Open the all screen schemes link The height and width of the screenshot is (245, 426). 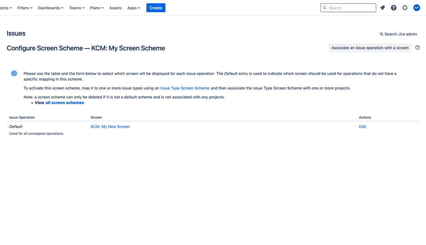tap(65, 103)
